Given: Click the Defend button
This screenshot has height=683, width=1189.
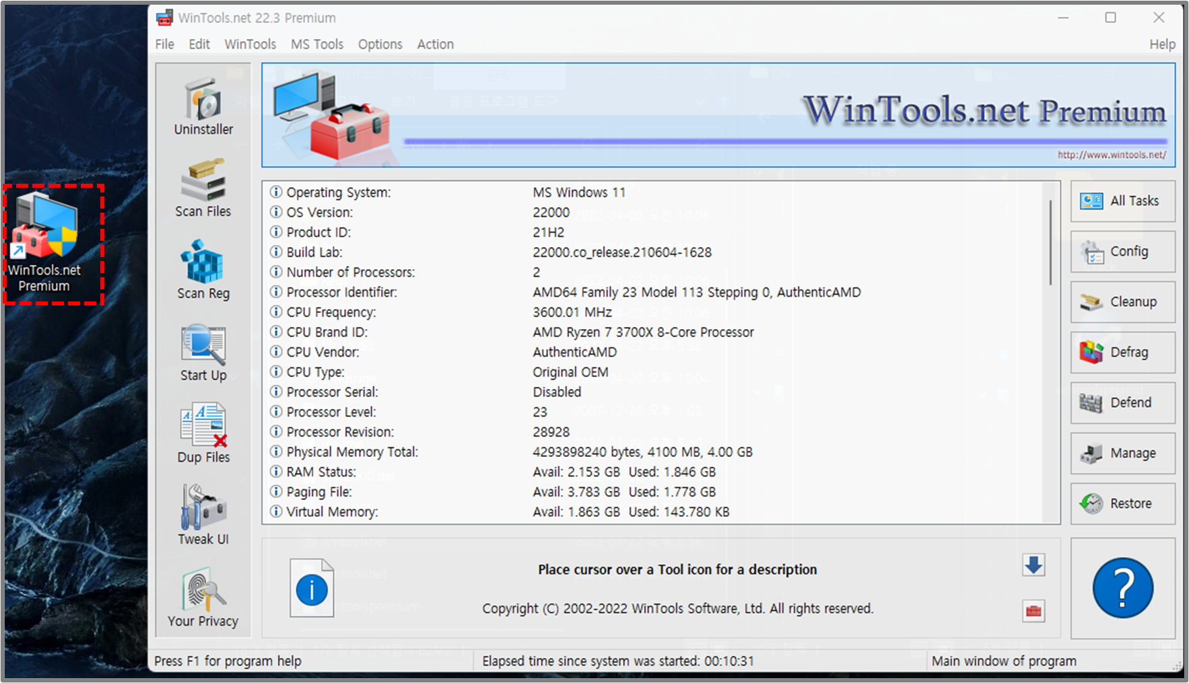Looking at the screenshot, I should [1122, 402].
